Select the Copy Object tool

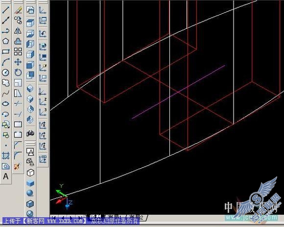point(18,20)
